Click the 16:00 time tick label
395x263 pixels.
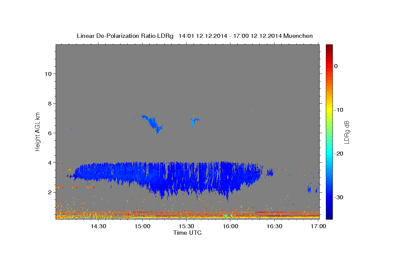(x=230, y=226)
